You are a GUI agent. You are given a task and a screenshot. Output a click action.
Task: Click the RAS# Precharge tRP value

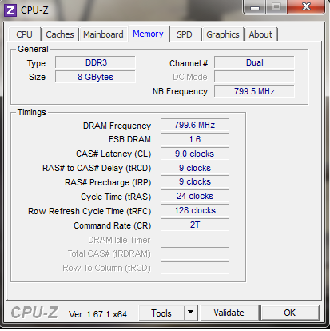coord(195,181)
